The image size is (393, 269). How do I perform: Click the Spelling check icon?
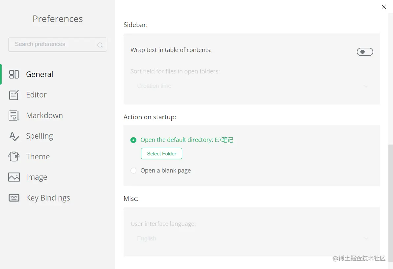click(x=14, y=136)
